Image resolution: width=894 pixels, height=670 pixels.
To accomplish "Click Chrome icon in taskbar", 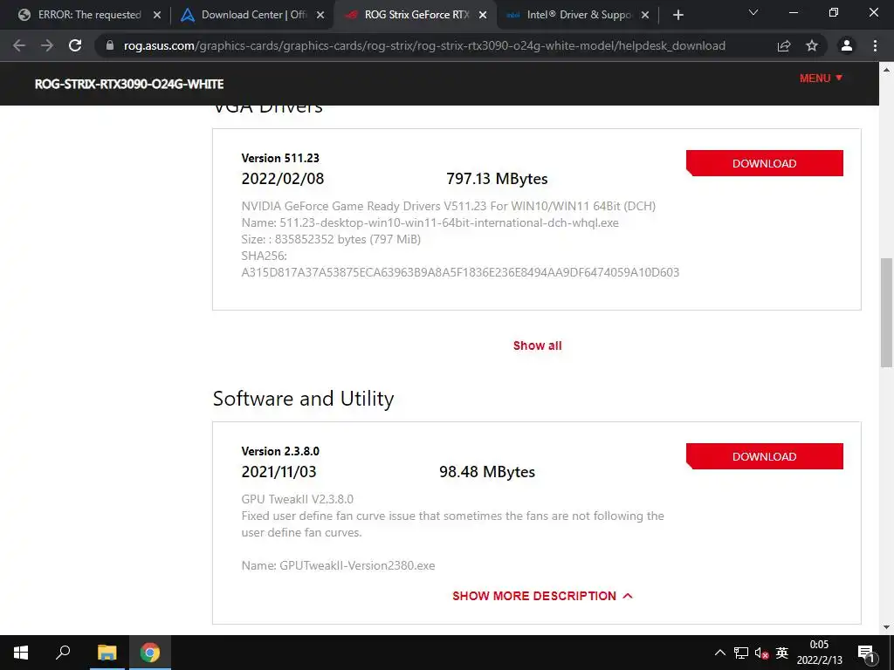I will pyautogui.click(x=150, y=653).
